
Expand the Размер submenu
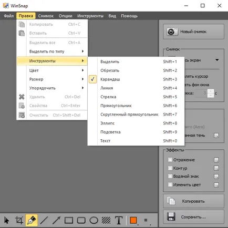pyautogui.click(x=52, y=79)
